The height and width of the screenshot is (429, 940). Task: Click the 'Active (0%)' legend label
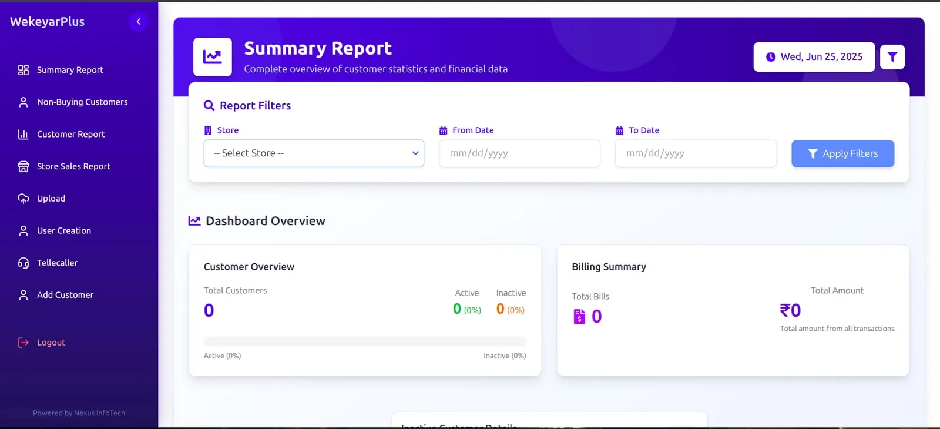pos(222,356)
